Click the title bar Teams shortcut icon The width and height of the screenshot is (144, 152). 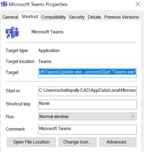pos(4,4)
